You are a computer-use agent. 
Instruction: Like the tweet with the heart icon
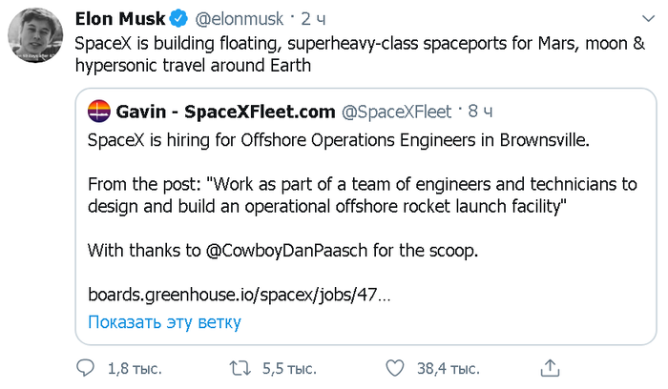coord(395,367)
